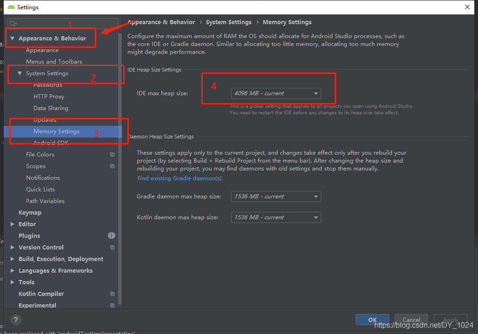Screen dimensions: 478x334
Task: Click the per-project icon beside Scopes
Action: click(x=112, y=166)
